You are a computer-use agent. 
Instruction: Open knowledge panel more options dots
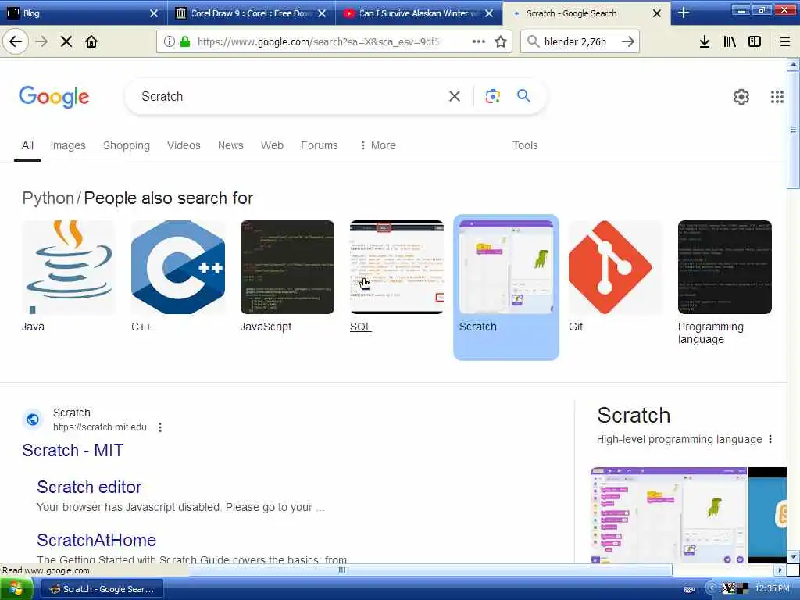tap(770, 439)
